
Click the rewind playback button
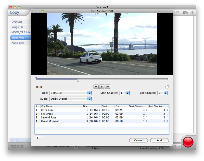96,87
